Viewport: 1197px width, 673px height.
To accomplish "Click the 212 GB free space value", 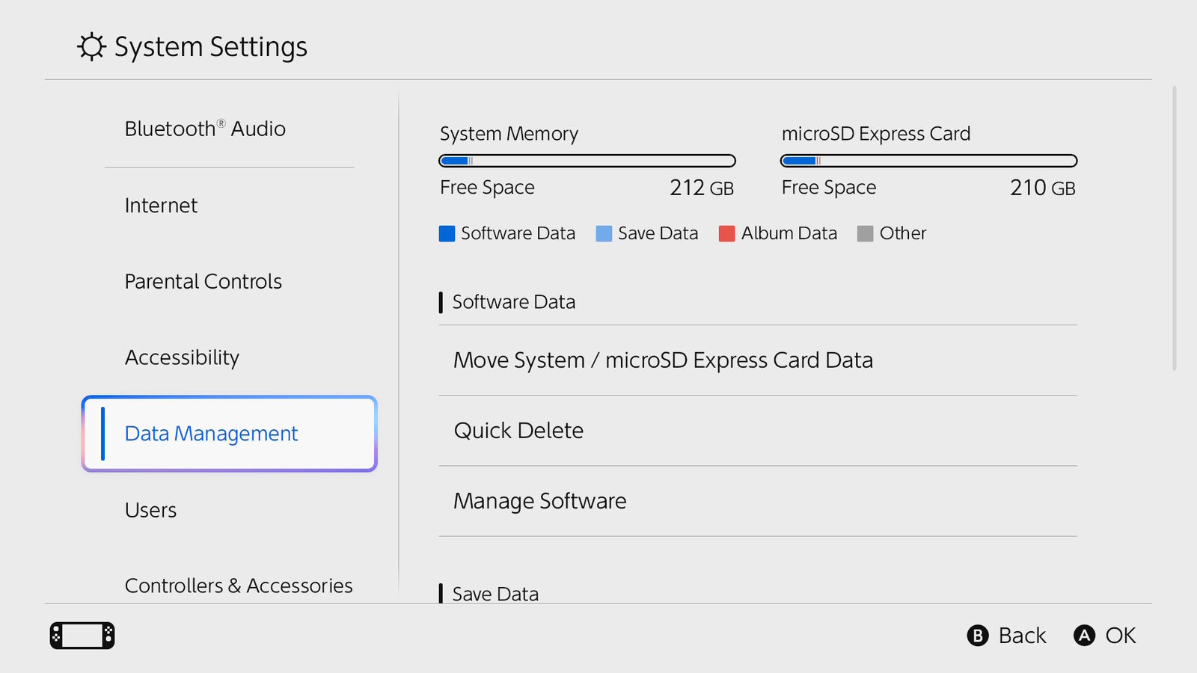I will pos(702,188).
